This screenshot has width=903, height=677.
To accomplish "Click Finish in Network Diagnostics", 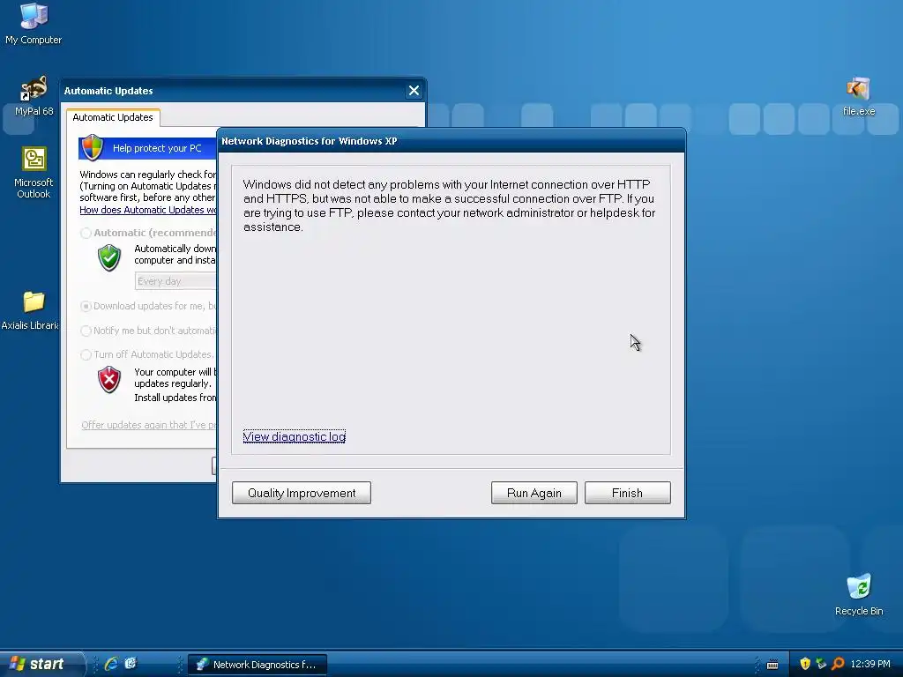I will 627,493.
